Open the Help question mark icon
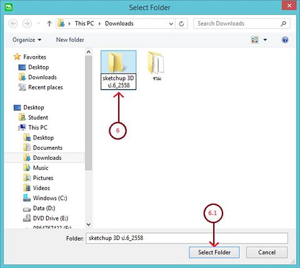This screenshot has height=268, width=300. [285, 39]
